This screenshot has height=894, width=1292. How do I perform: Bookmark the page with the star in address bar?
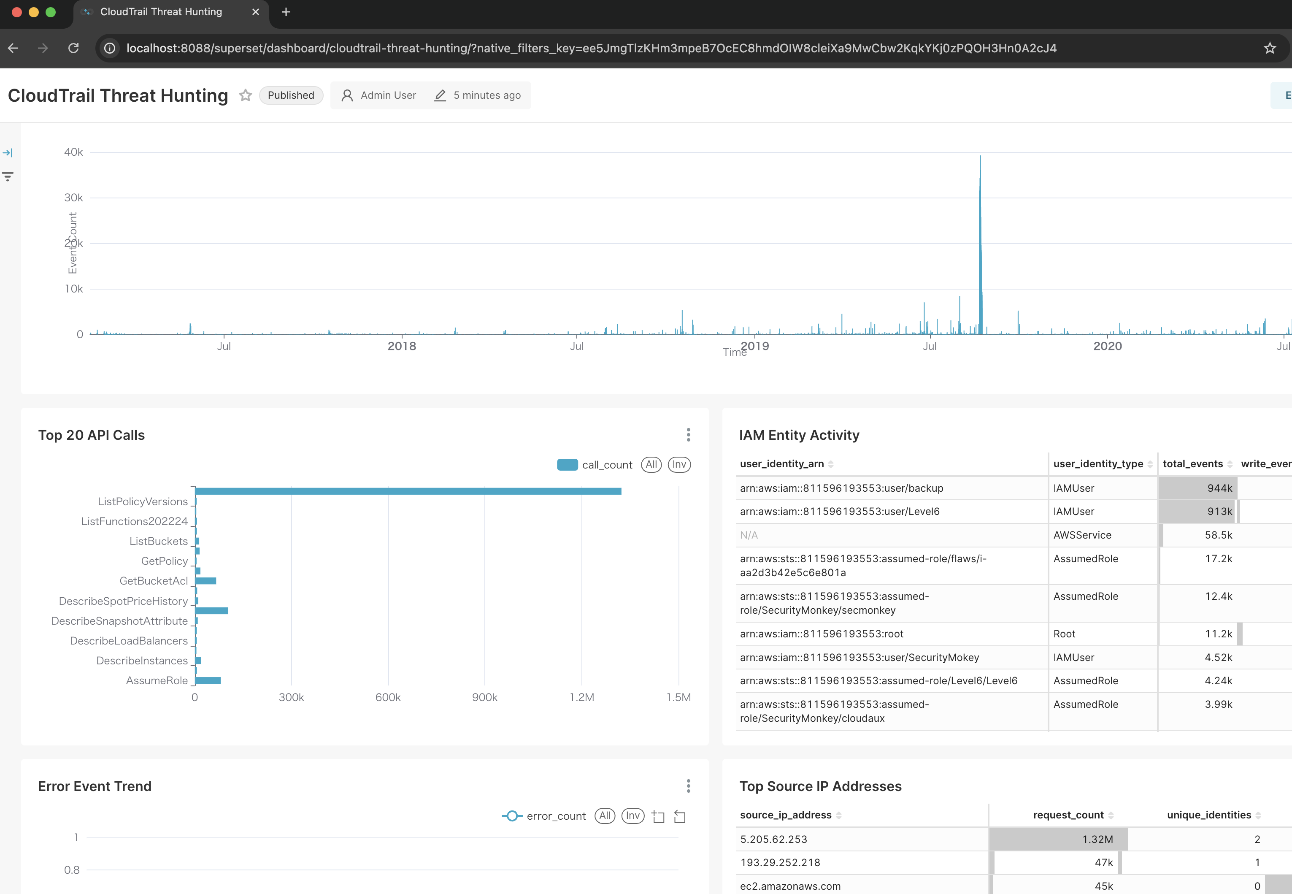pyautogui.click(x=1269, y=48)
